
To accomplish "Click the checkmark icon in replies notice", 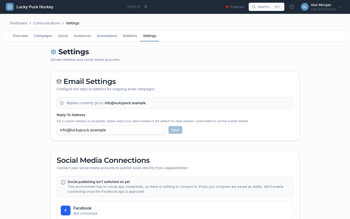I will pyautogui.click(x=62, y=103).
